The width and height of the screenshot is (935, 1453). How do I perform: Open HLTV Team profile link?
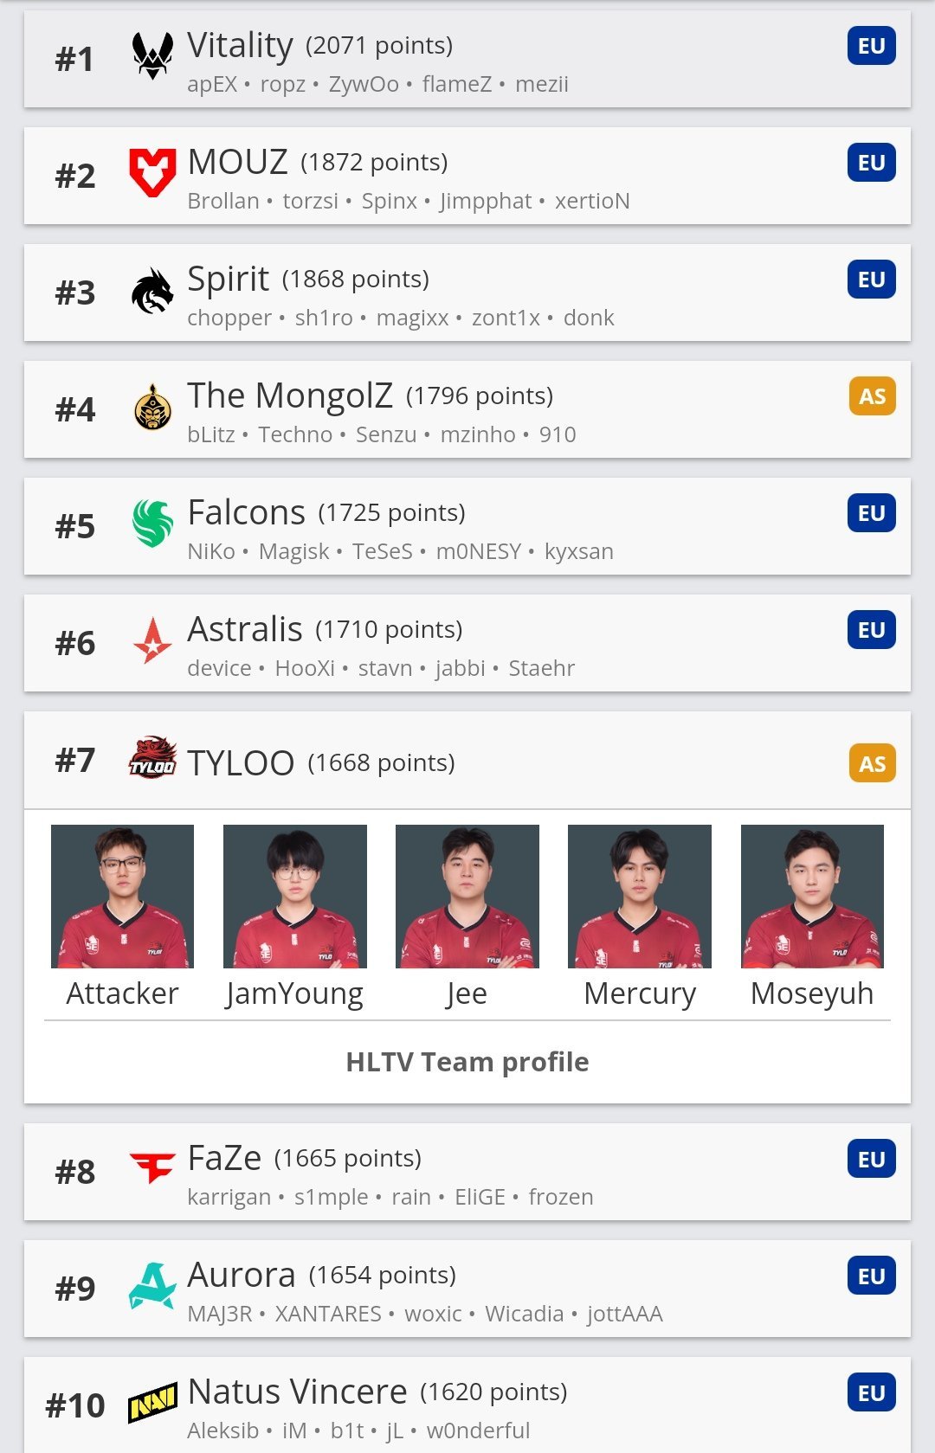467,1062
